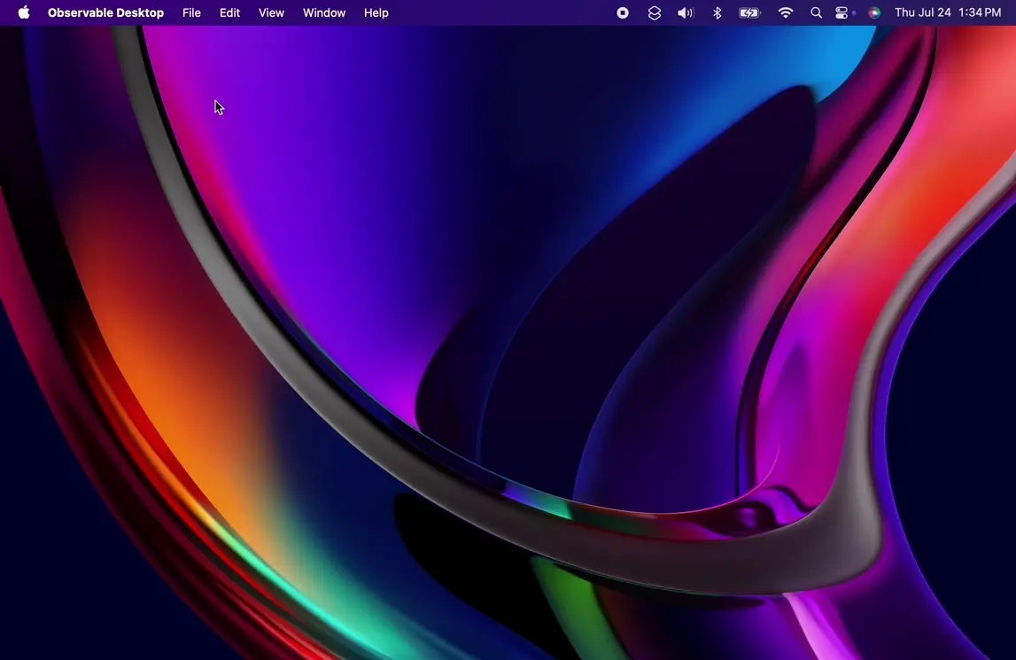Open the Observable Desktop app menu
The height and width of the screenshot is (660, 1016).
[105, 12]
